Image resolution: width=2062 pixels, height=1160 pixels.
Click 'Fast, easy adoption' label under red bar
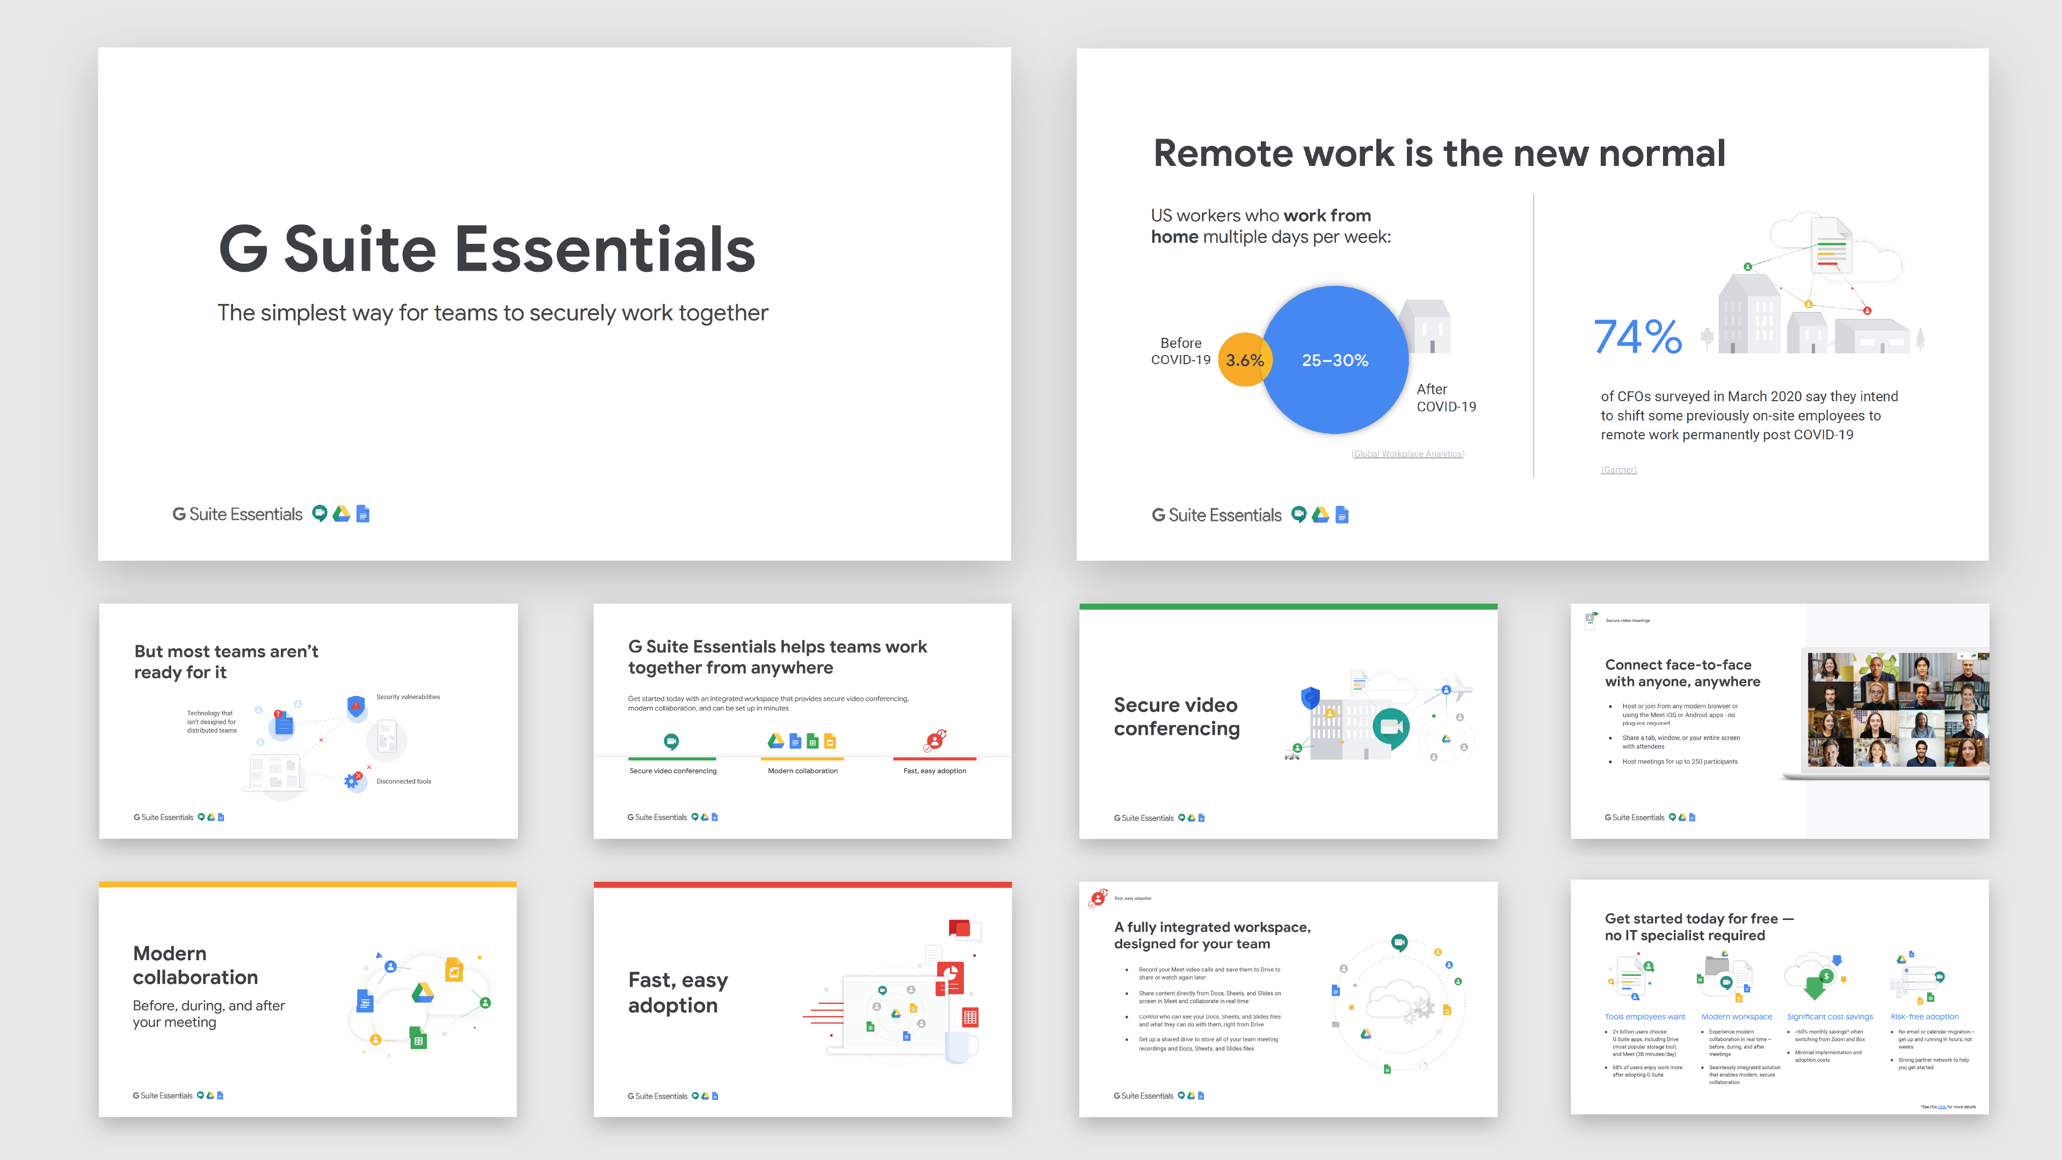934,771
